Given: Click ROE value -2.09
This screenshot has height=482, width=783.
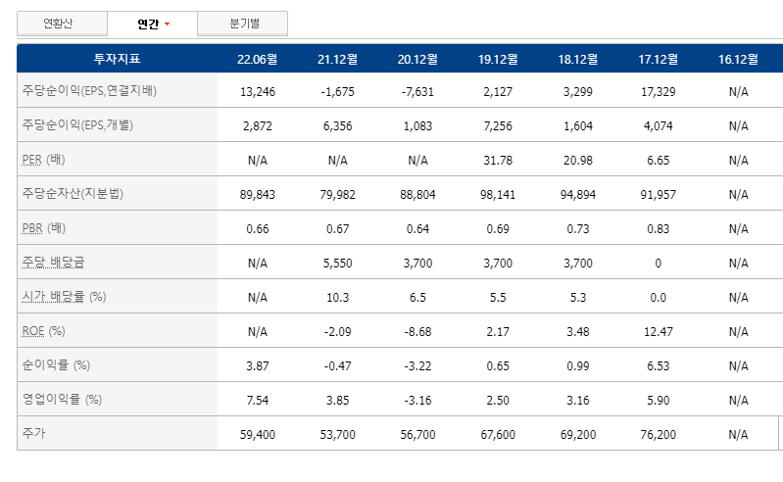Looking at the screenshot, I should (x=337, y=332).
